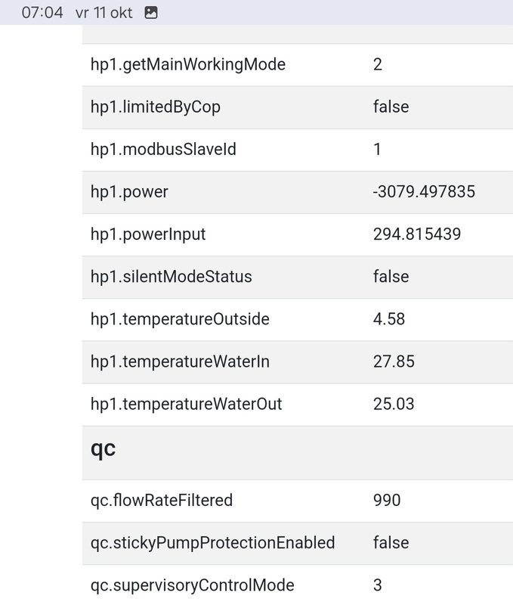Click the false value for hp1.limitedByCop
This screenshot has height=605, width=513.
(x=391, y=107)
